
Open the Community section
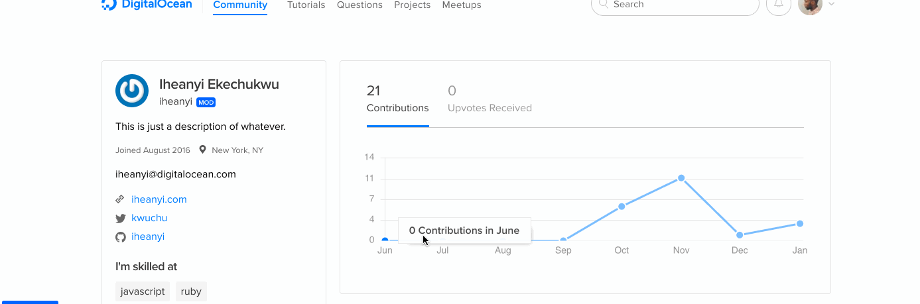pyautogui.click(x=240, y=5)
